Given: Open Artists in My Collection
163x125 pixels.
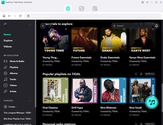Looking at the screenshot, I should [x=10, y=91].
